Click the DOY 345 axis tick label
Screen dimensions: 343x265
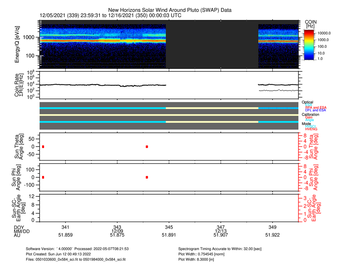(x=169, y=227)
